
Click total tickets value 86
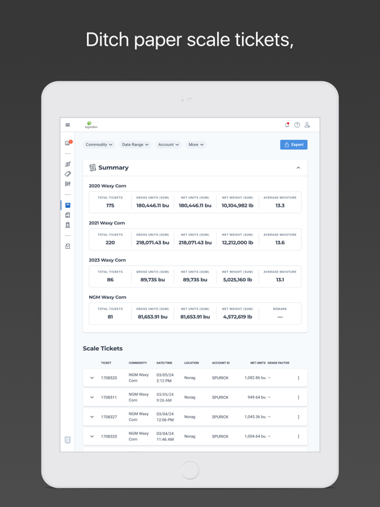point(110,280)
